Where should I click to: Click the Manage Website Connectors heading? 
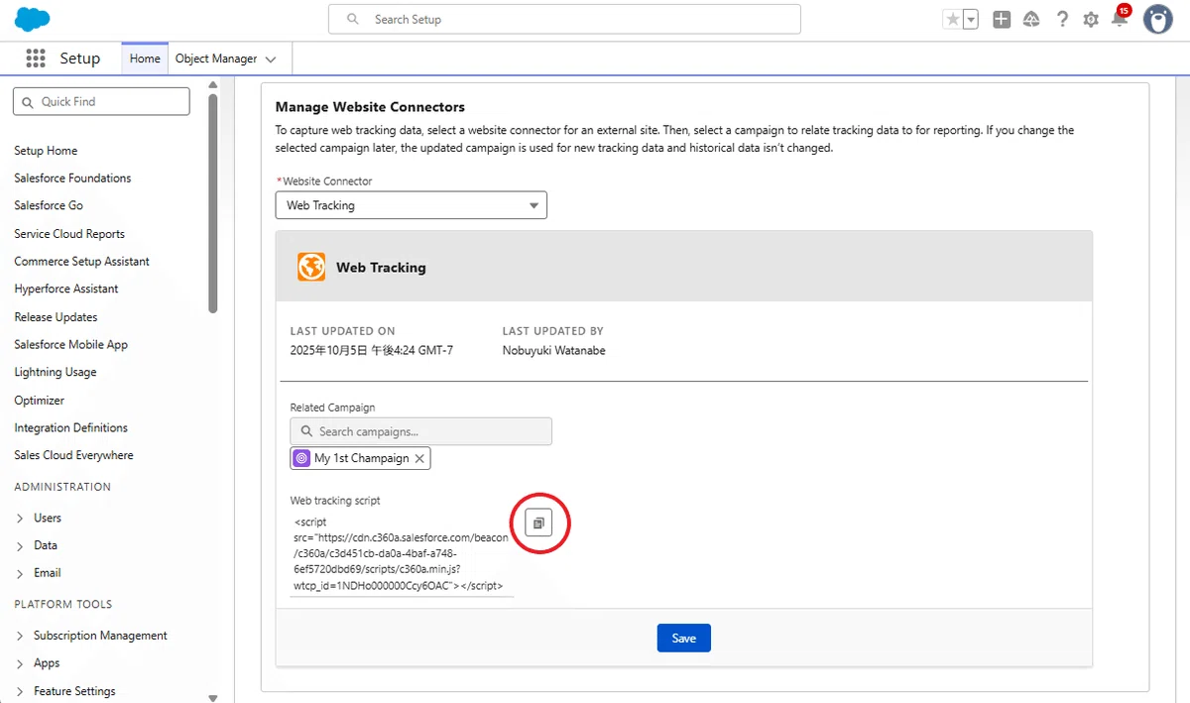click(x=370, y=107)
